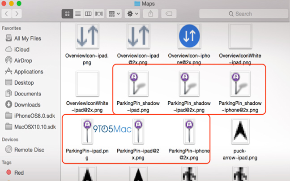Switch to Cover Flow view mode
The height and width of the screenshot is (181, 290).
point(99,14)
